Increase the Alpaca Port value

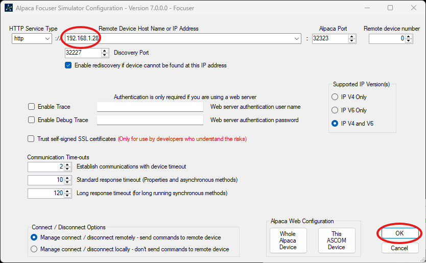pyautogui.click(x=352, y=36)
